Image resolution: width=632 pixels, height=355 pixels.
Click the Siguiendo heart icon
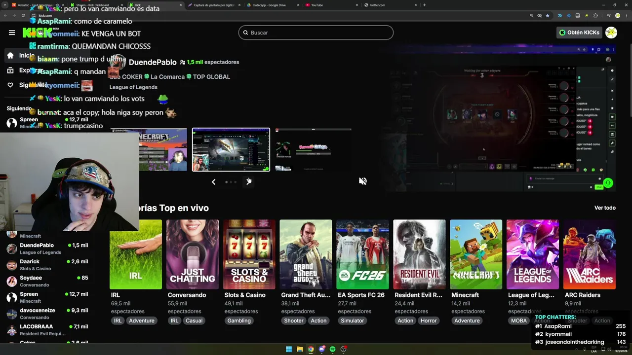pyautogui.click(x=10, y=85)
